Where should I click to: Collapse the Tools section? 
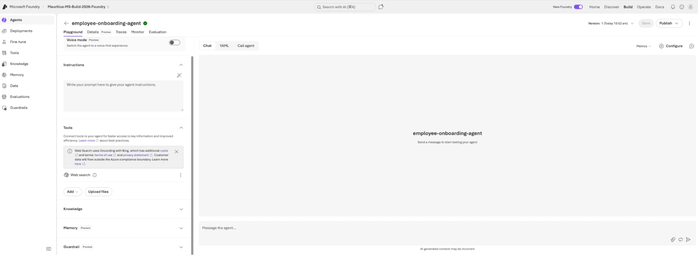pyautogui.click(x=181, y=128)
